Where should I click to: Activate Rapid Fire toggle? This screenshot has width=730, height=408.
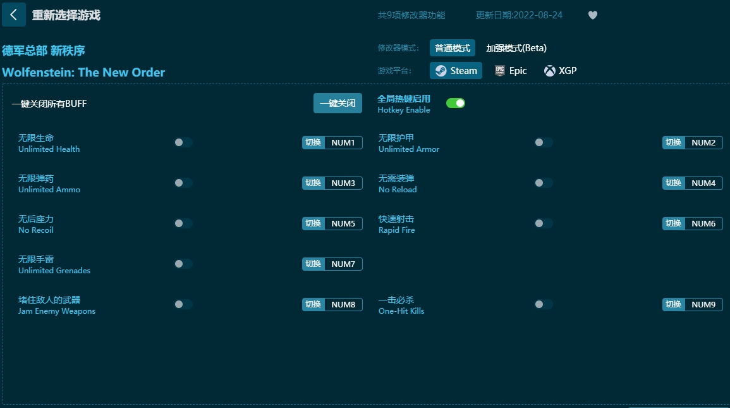coord(544,223)
